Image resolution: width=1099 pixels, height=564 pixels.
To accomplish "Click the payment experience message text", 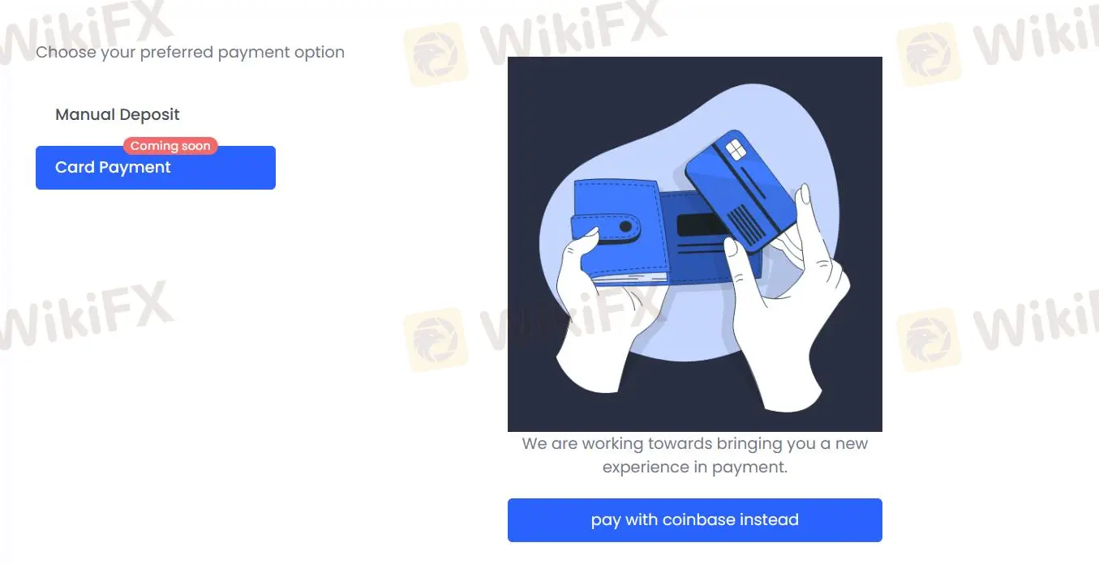I will pos(694,455).
